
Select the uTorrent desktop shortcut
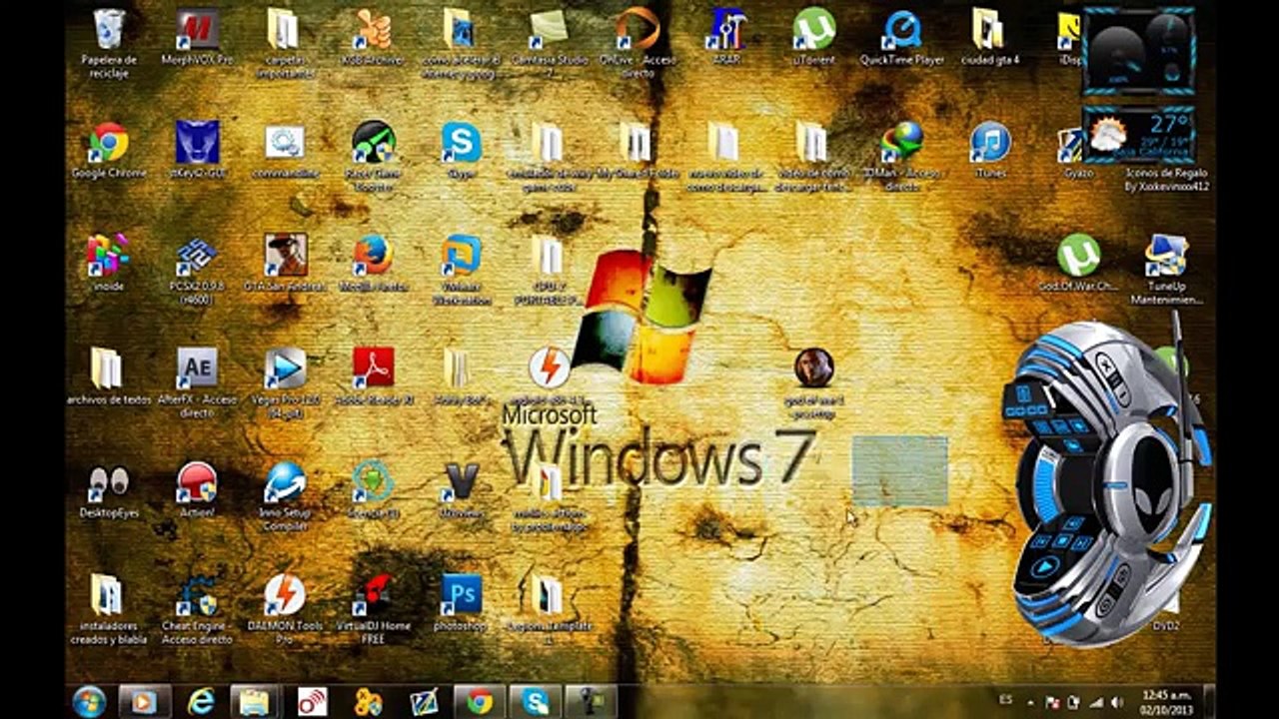[813, 30]
